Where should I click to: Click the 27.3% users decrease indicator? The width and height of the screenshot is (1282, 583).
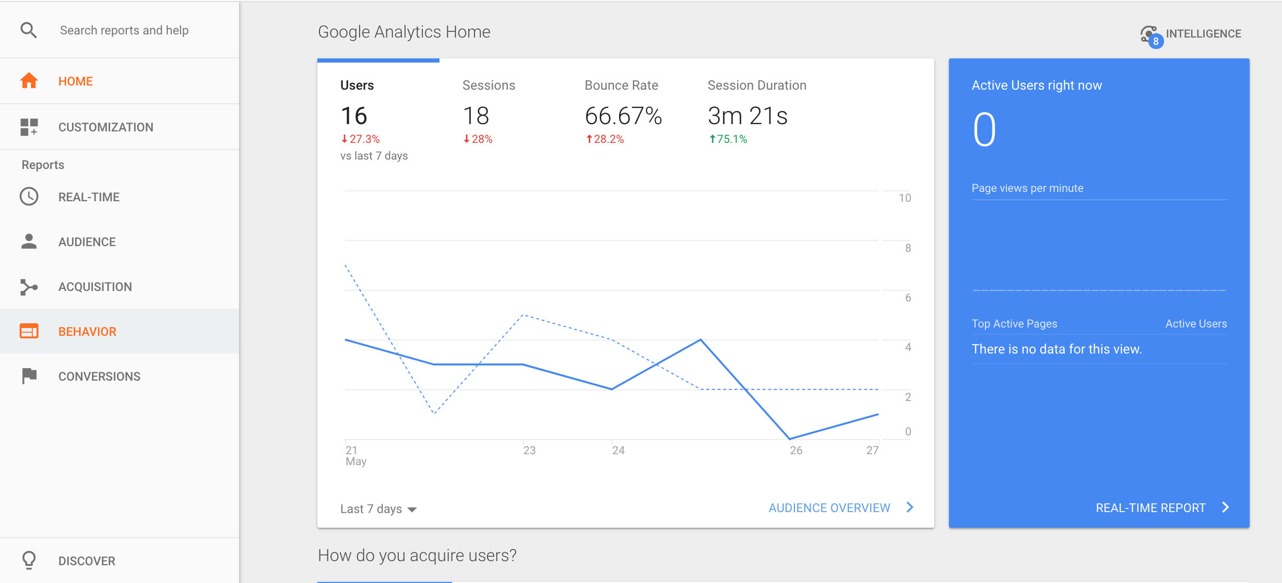[x=360, y=139]
